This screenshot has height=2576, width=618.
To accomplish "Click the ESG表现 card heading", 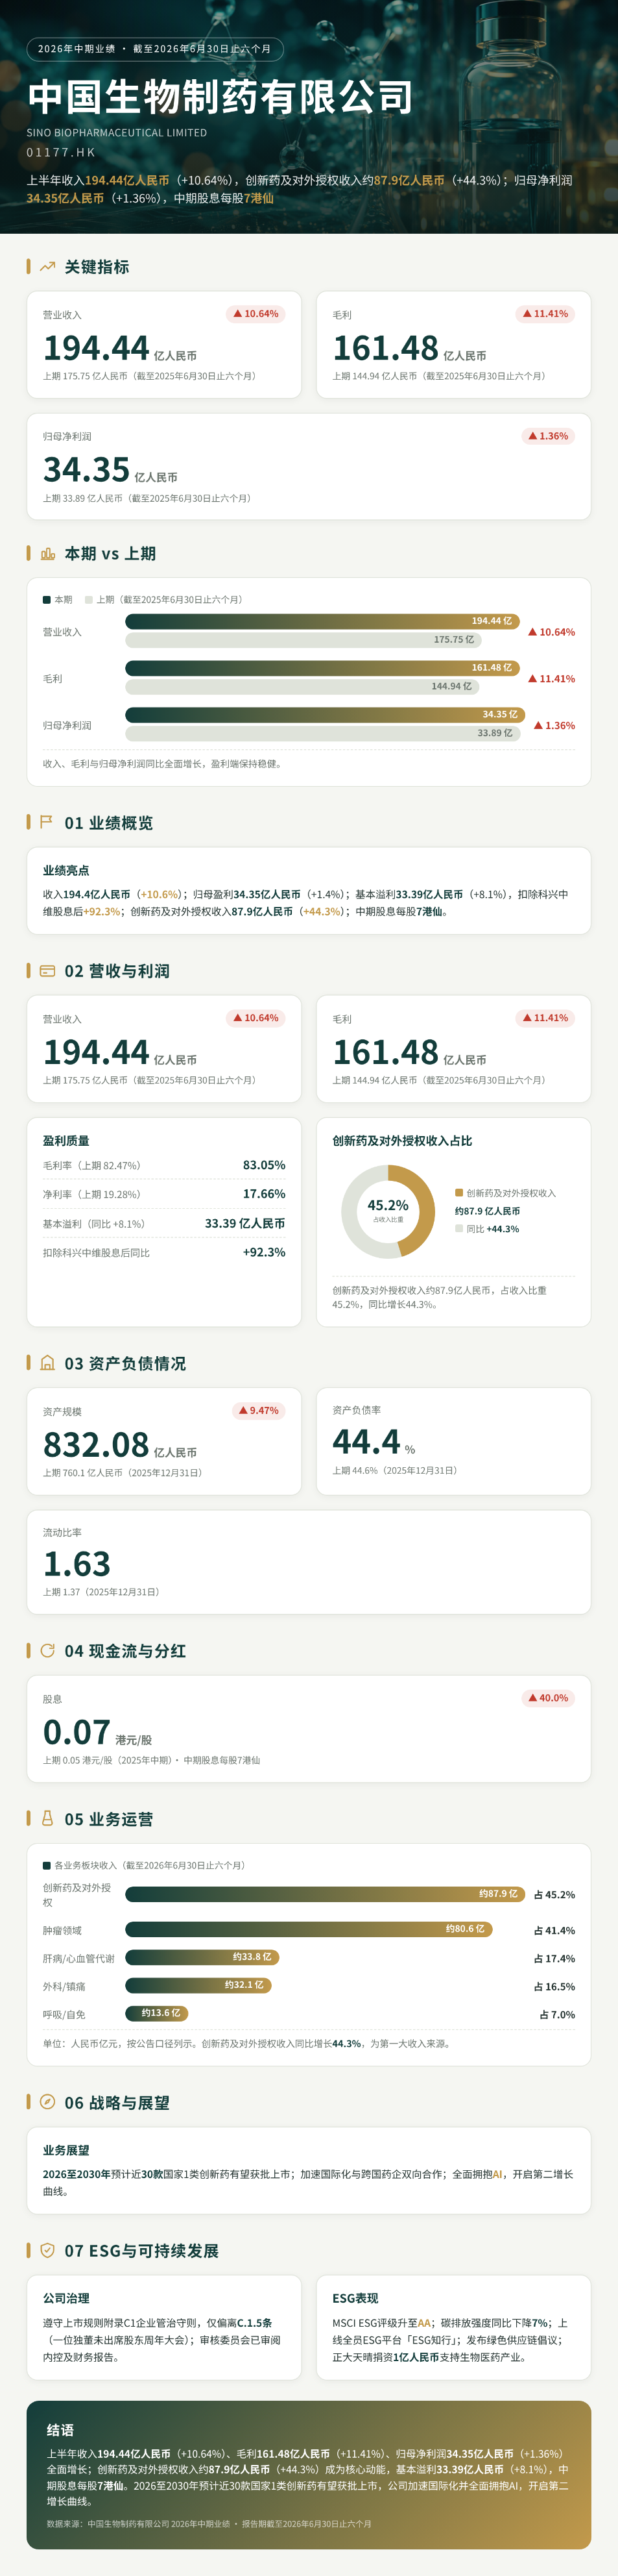I will click(355, 2298).
